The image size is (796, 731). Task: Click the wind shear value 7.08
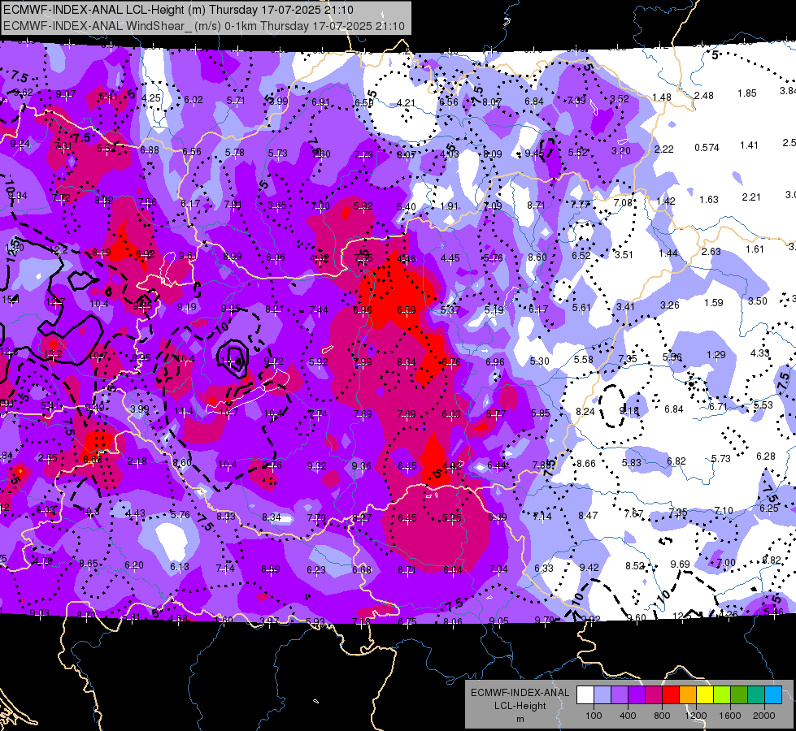(x=623, y=203)
